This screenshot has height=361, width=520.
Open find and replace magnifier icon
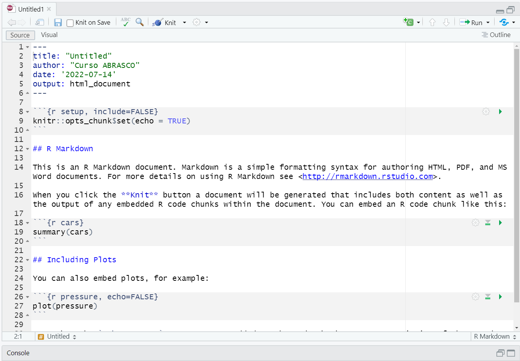click(140, 22)
